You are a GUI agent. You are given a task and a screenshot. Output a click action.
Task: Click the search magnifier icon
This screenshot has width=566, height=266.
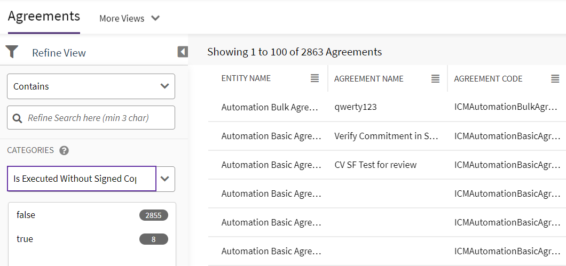click(x=17, y=118)
